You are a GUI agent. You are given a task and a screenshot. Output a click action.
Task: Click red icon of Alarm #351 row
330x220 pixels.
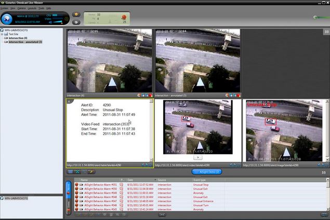(x=76, y=184)
